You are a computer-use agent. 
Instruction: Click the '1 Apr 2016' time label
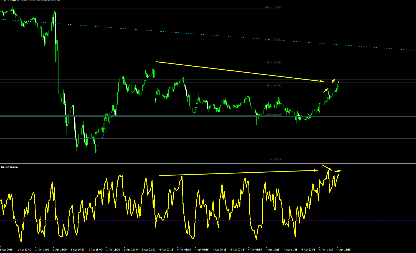pyautogui.click(x=6, y=250)
